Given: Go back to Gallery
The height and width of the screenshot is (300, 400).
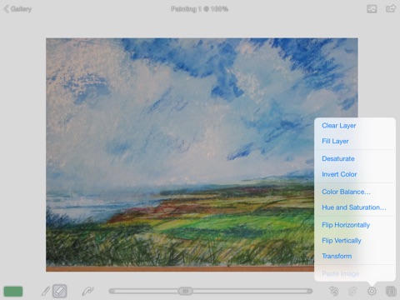Looking at the screenshot, I should coord(17,9).
